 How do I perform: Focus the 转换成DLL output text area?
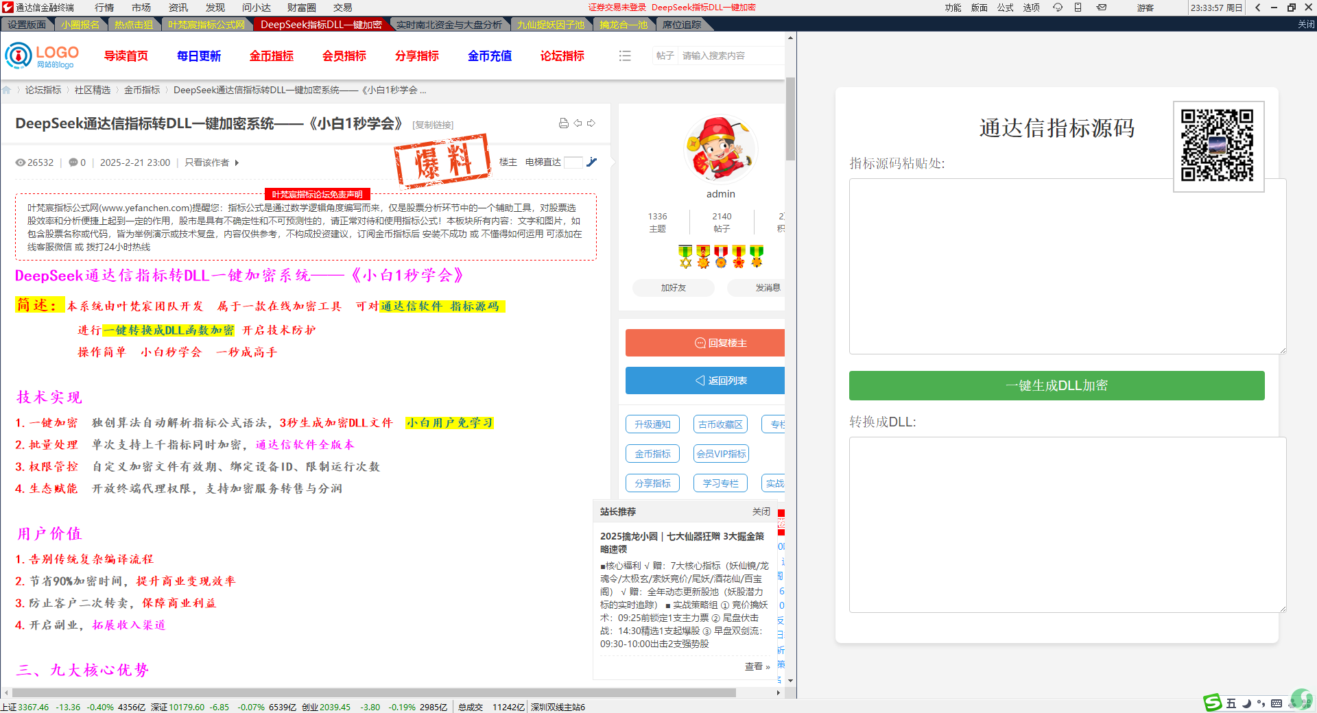coord(1067,524)
